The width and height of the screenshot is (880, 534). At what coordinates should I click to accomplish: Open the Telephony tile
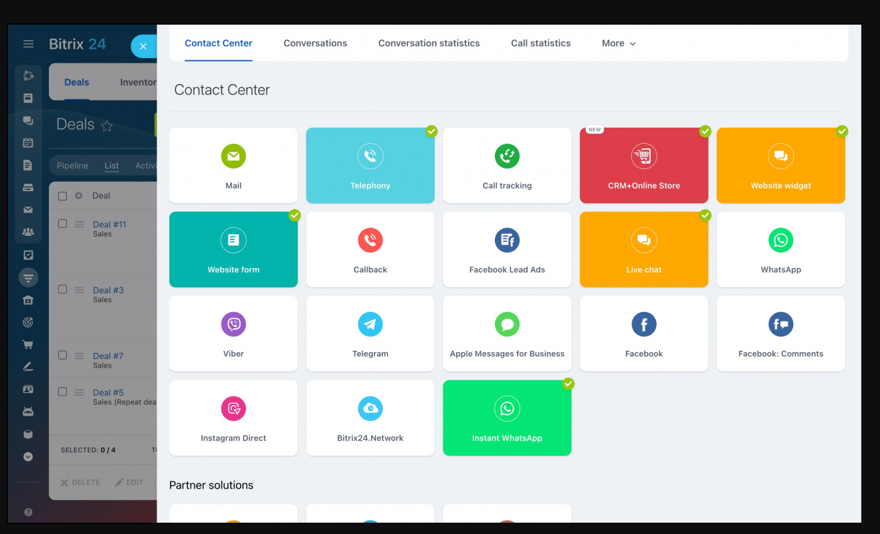pos(370,165)
